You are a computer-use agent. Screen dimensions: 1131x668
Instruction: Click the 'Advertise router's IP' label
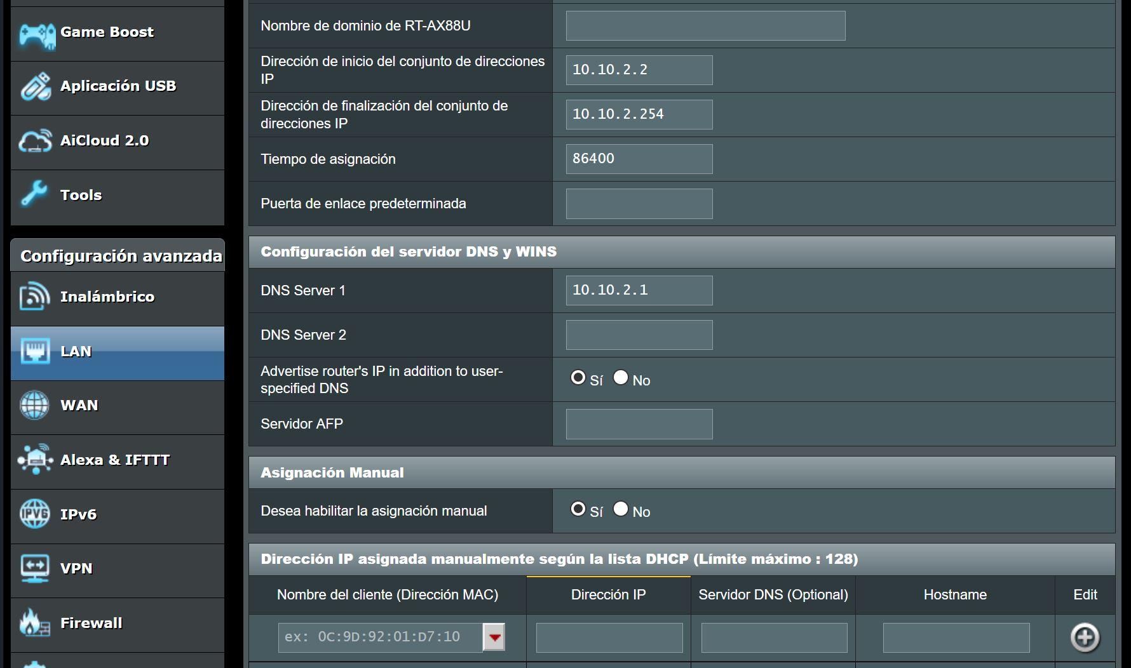(382, 380)
